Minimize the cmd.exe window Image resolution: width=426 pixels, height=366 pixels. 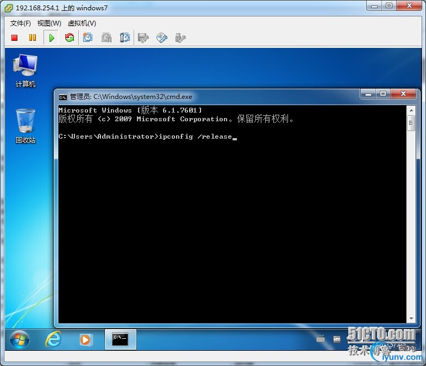click(368, 94)
